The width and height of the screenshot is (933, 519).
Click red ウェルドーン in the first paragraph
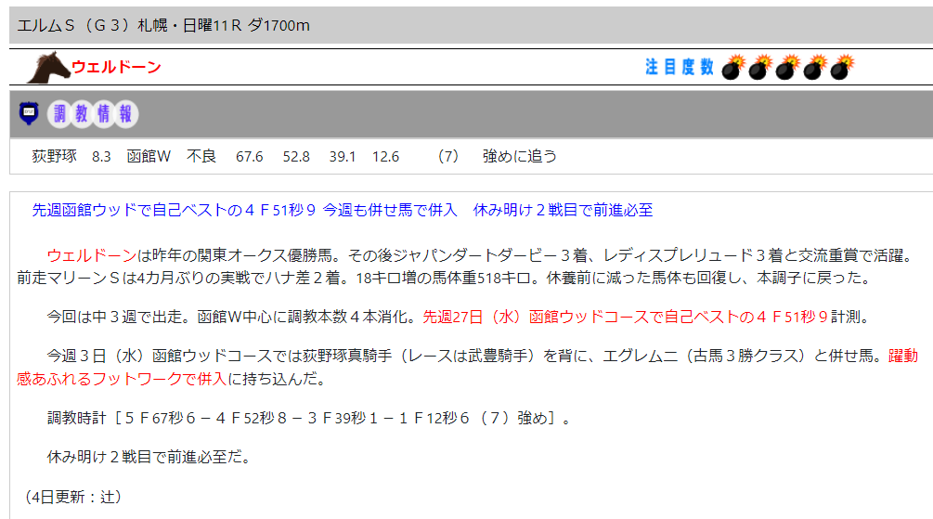click(92, 255)
